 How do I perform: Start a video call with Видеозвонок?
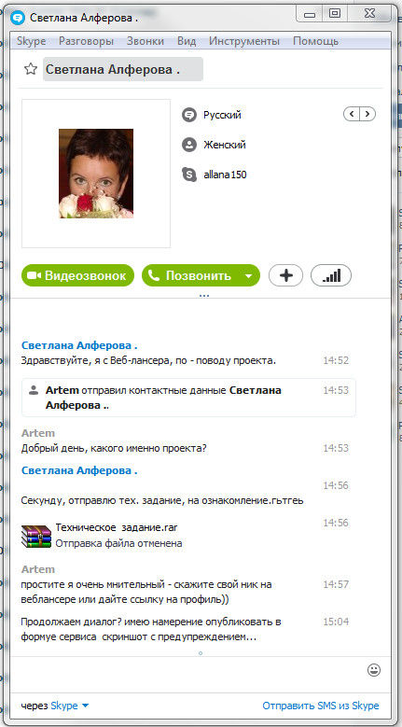point(77,276)
